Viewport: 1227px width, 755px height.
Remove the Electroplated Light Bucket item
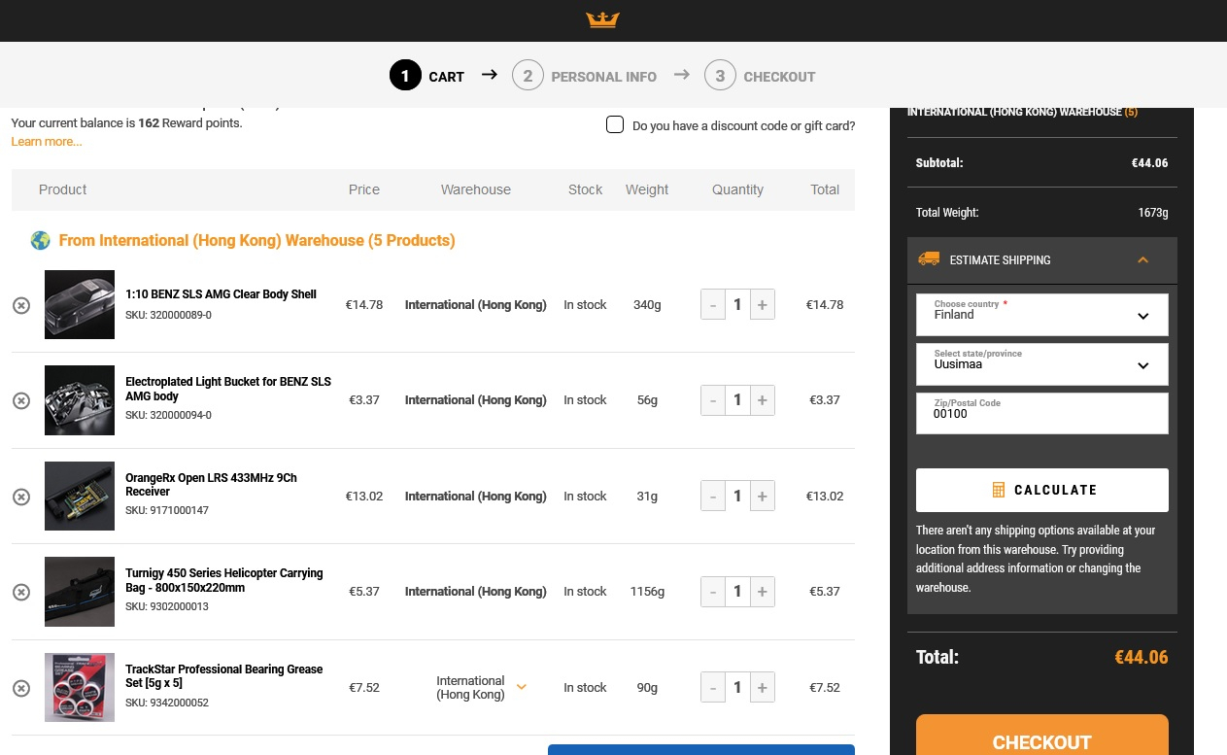click(x=21, y=400)
